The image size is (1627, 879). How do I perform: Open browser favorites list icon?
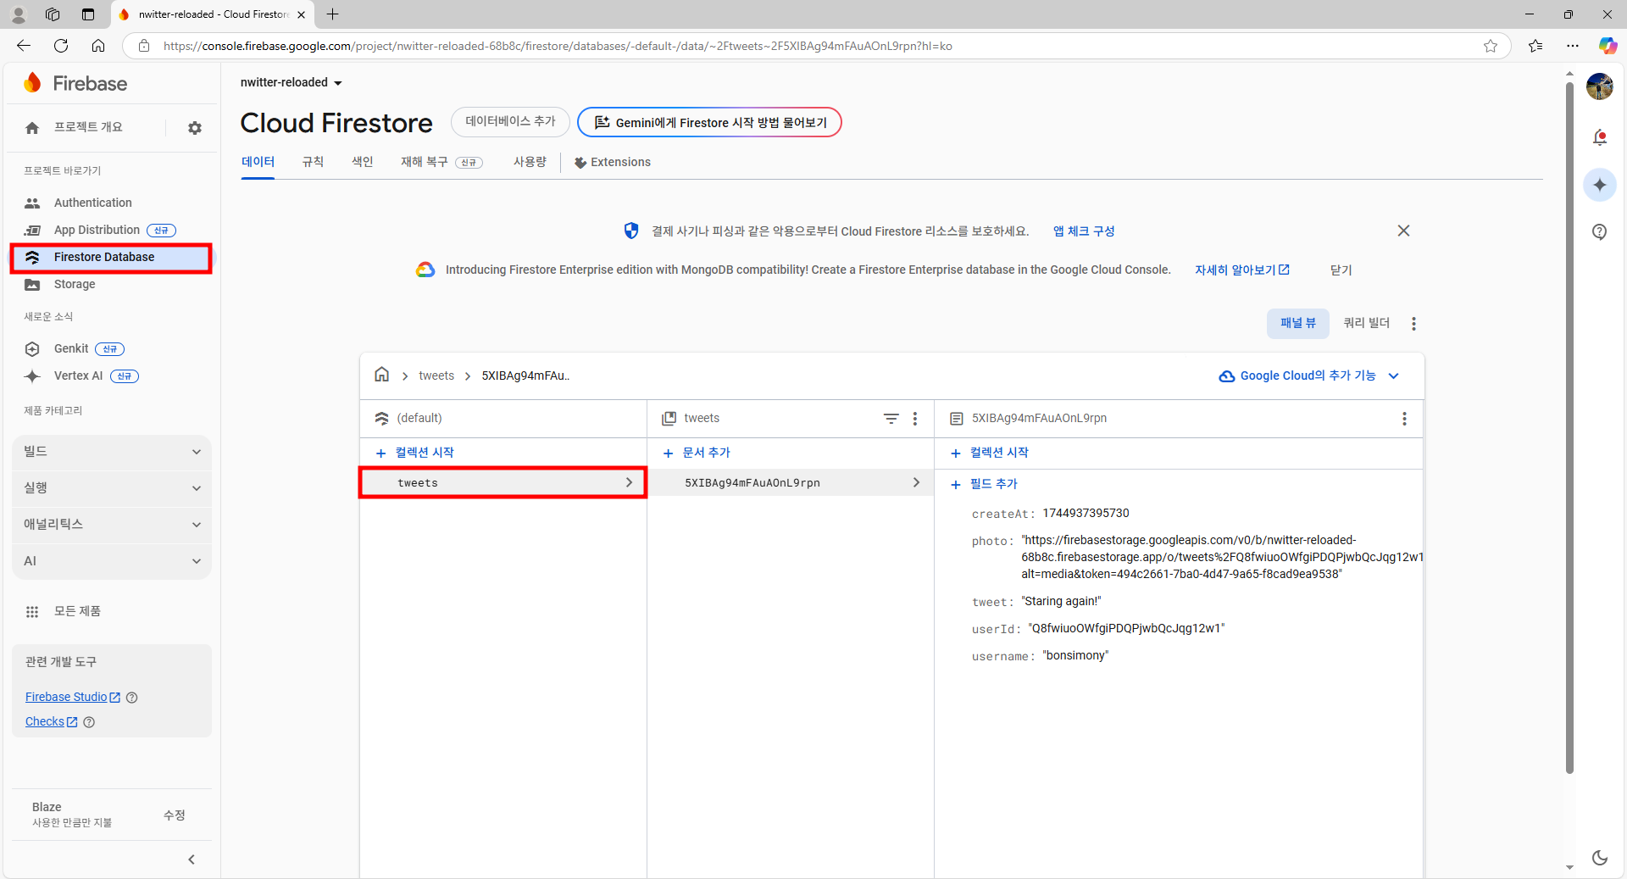[1535, 46]
